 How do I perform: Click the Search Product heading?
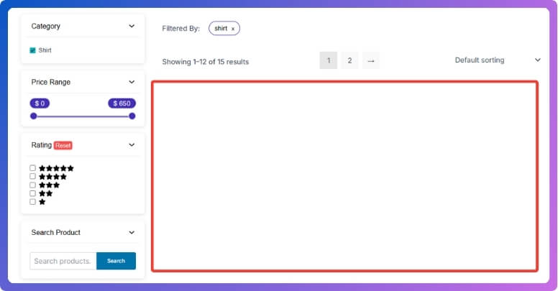[x=56, y=232]
